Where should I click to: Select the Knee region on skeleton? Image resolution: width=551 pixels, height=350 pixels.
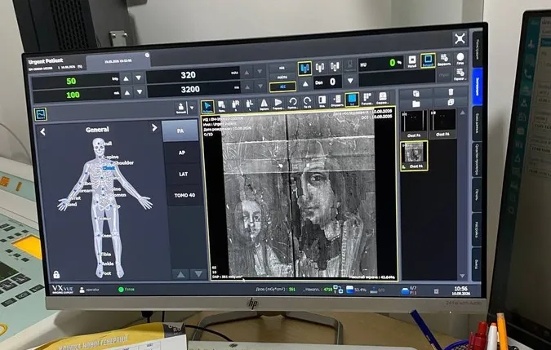(106, 236)
